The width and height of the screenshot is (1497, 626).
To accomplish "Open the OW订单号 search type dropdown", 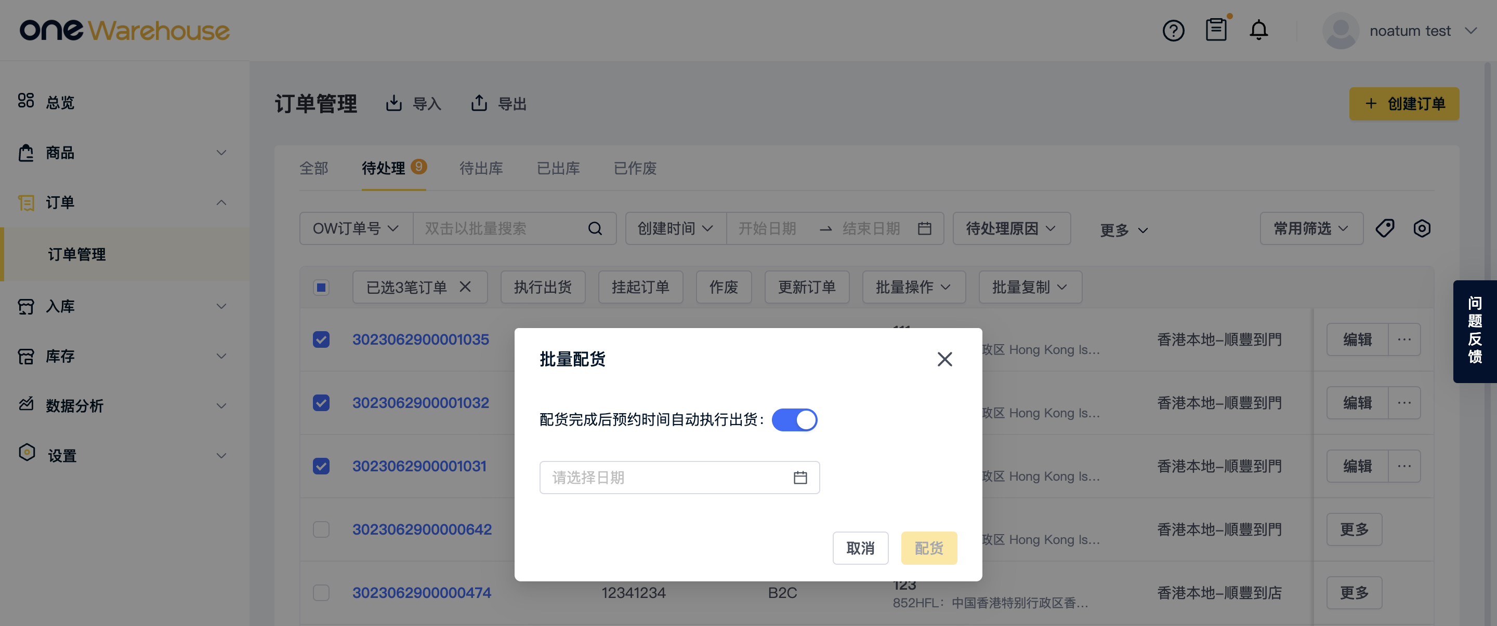I will coord(356,228).
